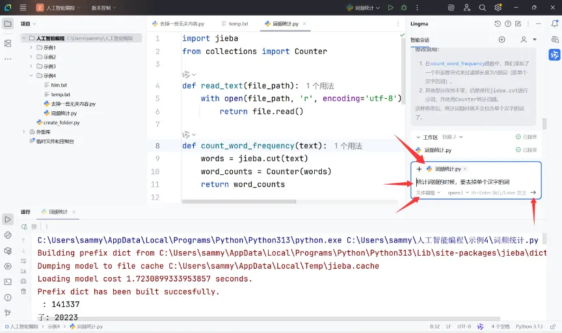The height and width of the screenshot is (333, 562).
Task: Open 项目 view dropdown in Project panel
Action: click(x=29, y=23)
